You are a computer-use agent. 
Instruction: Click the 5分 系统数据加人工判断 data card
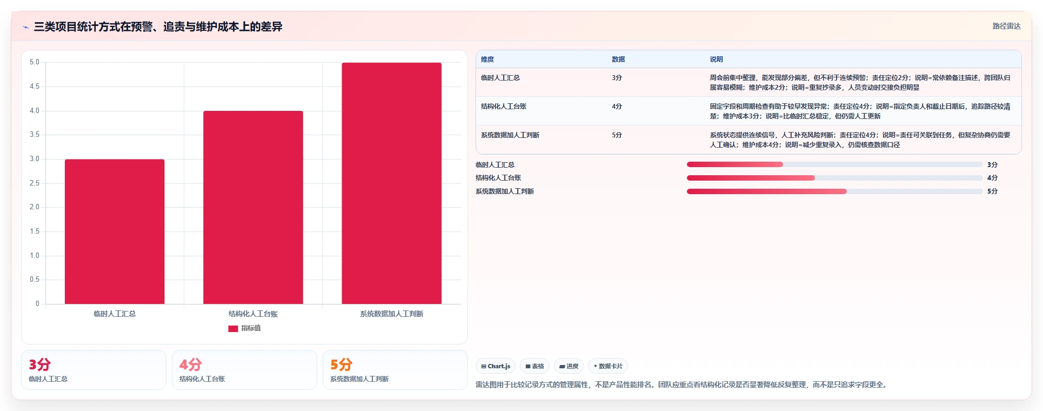tap(395, 370)
